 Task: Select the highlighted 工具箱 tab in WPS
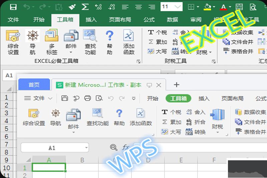178,98
